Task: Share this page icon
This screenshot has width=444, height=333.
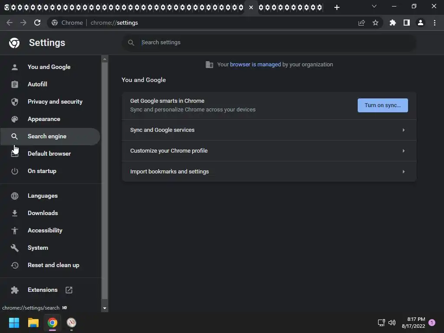Action: (x=362, y=23)
